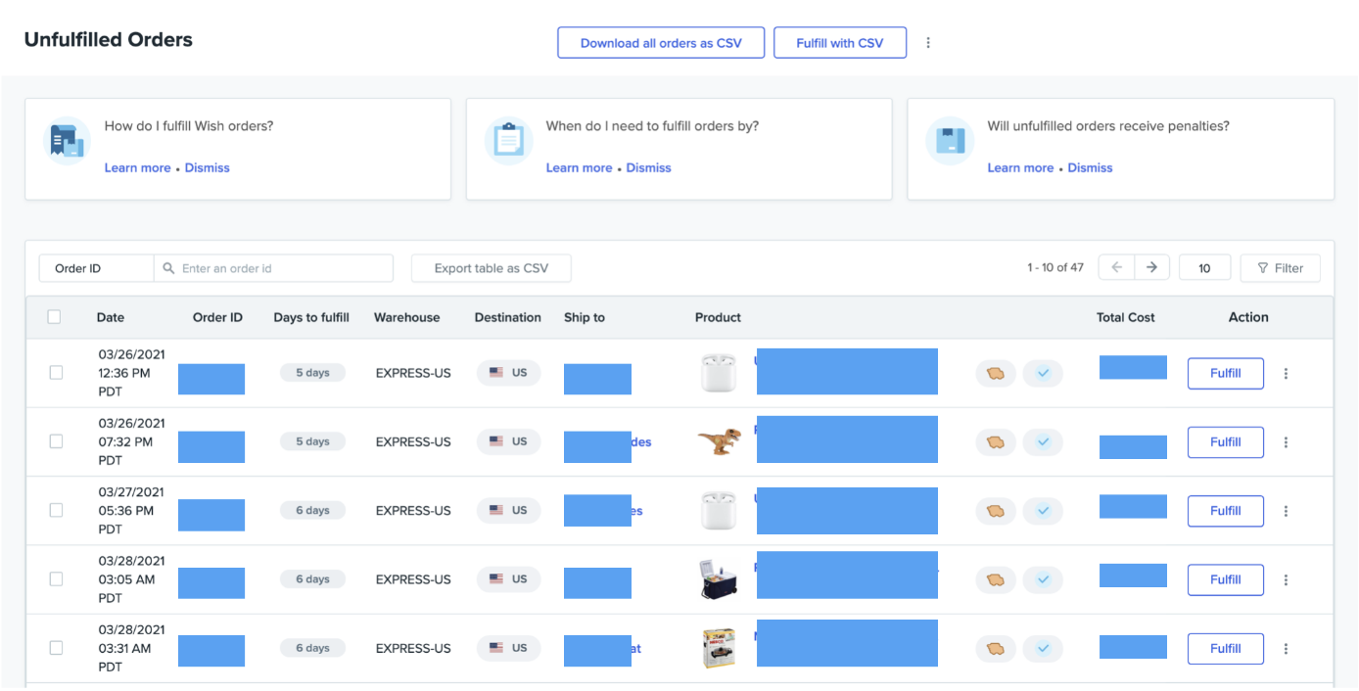Open the Order ID search type dropdown
The image size is (1359, 691).
click(x=96, y=268)
